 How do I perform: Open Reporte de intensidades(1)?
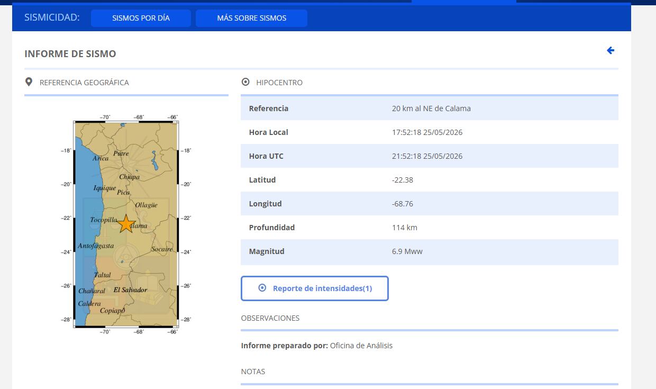(x=315, y=288)
